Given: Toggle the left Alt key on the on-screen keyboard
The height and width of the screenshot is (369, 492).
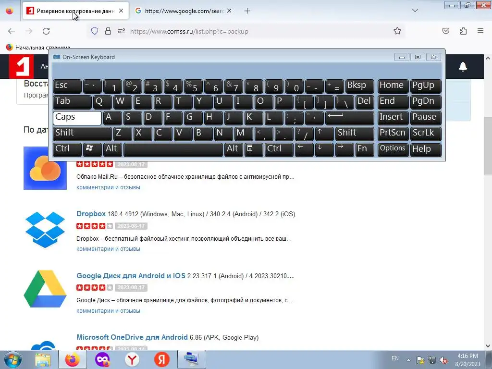Looking at the screenshot, I should point(112,149).
